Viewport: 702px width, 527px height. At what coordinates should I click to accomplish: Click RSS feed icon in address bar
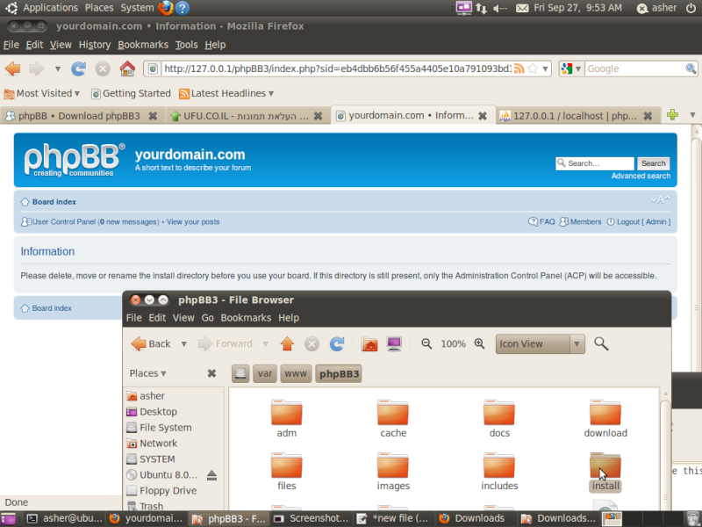coord(519,69)
